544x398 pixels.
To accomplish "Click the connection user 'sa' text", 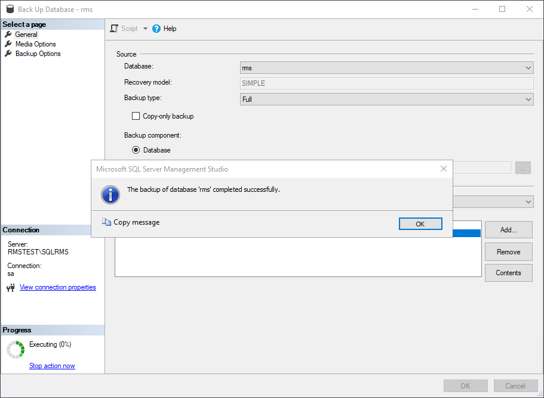I will (x=11, y=273).
